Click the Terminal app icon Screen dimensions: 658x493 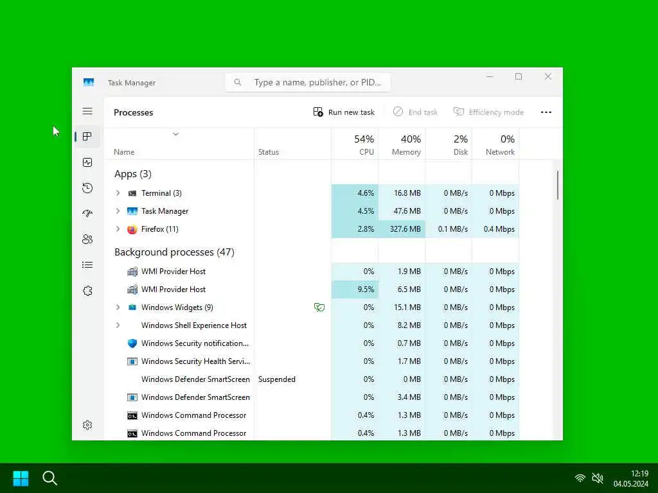click(132, 193)
